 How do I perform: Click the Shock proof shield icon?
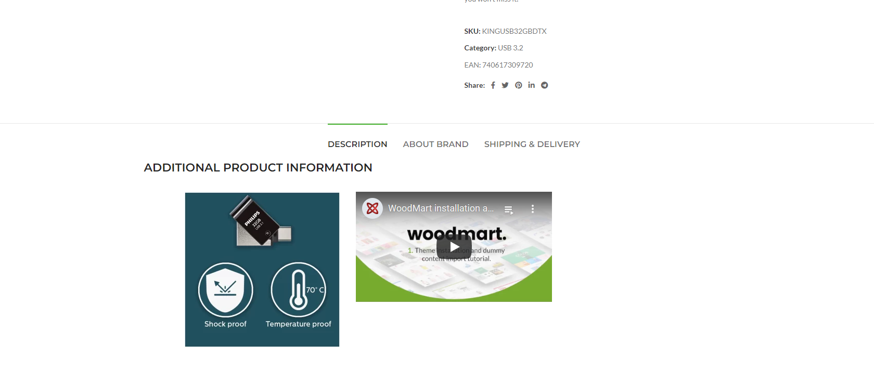(x=226, y=289)
